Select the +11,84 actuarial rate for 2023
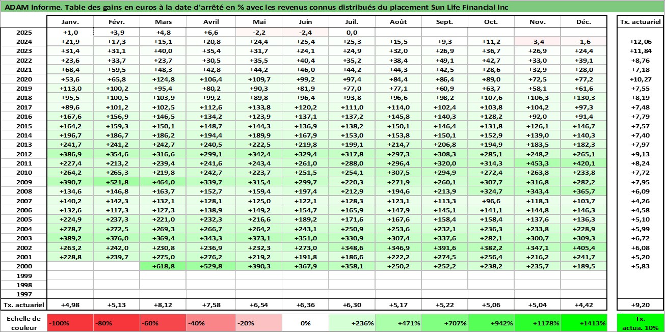 [x=641, y=51]
